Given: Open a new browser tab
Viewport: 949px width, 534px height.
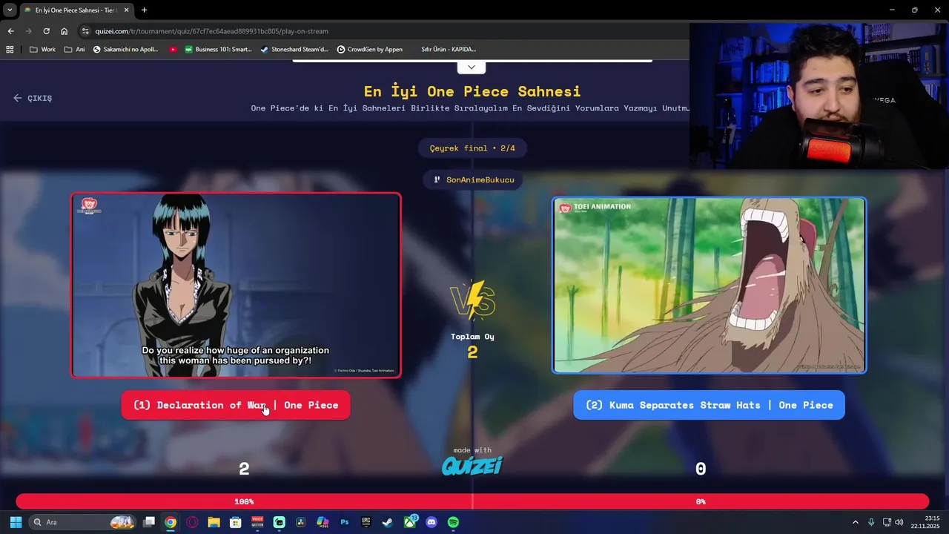Looking at the screenshot, I should pyautogui.click(x=144, y=10).
